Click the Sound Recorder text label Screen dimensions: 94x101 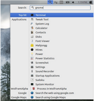[x=45, y=71]
